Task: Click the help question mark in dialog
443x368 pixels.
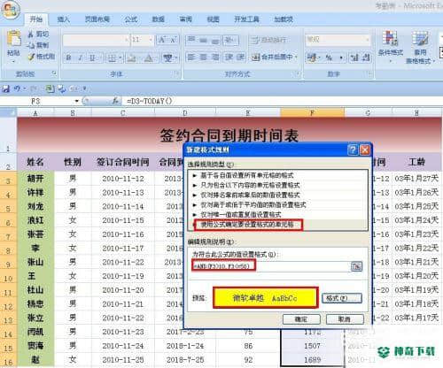Action: point(353,149)
